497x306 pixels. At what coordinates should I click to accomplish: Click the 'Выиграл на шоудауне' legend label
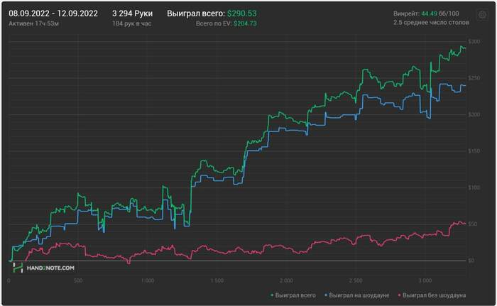(359, 295)
